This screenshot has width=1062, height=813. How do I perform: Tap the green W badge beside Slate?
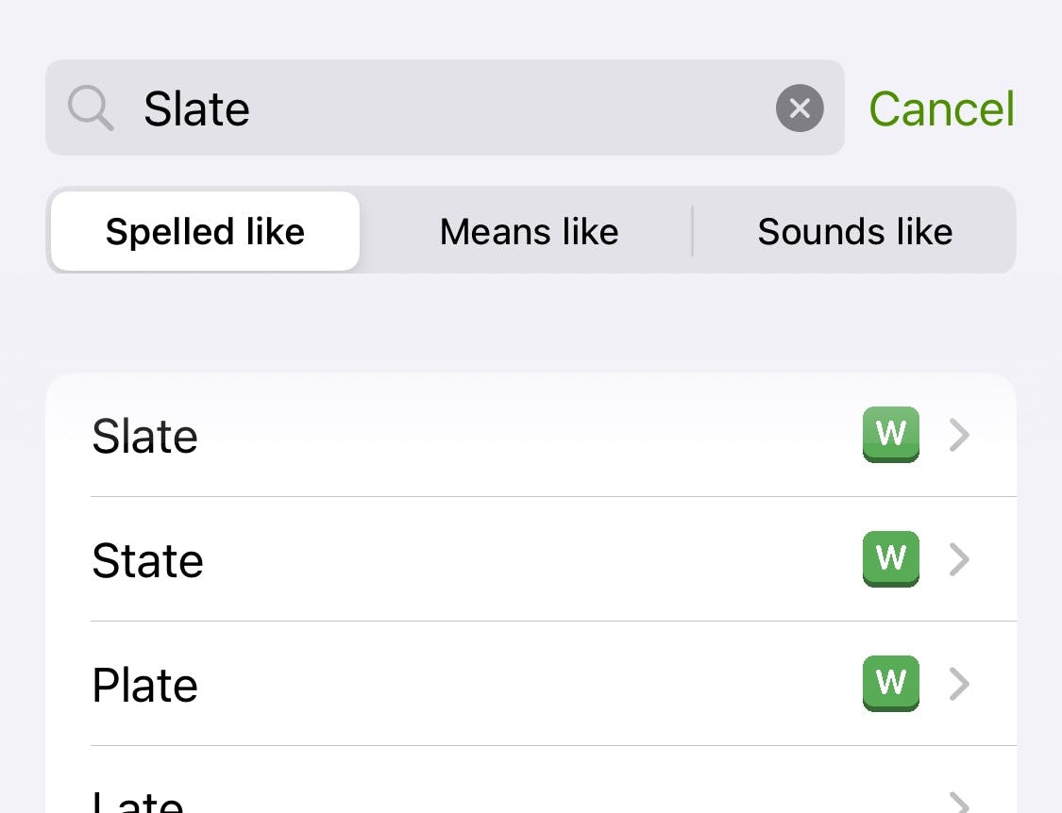890,434
